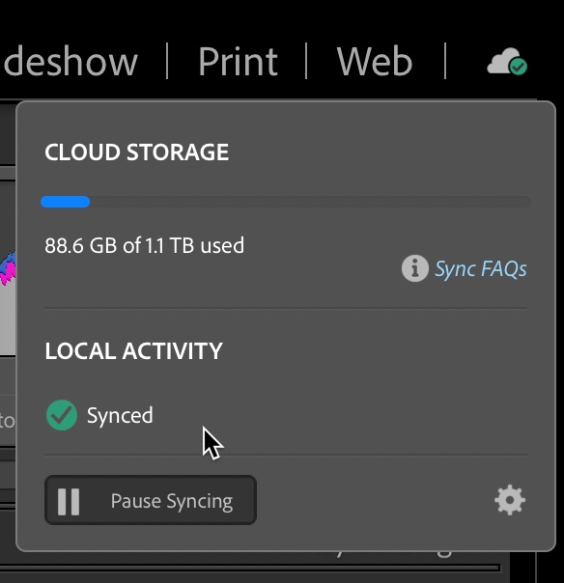This screenshot has width=564, height=583.
Task: Click the Synced status label
Action: (120, 415)
